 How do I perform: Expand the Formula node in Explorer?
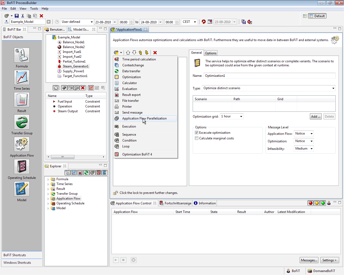48,179
